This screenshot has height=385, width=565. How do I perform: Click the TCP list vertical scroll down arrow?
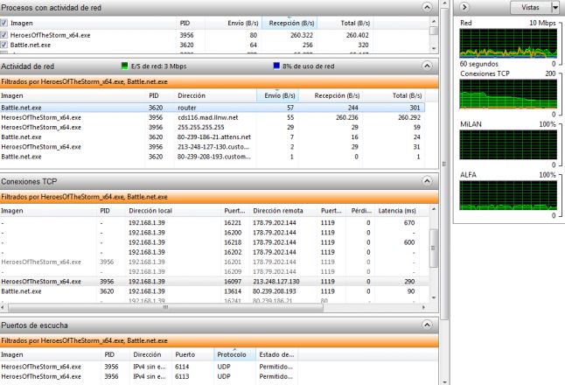434,297
